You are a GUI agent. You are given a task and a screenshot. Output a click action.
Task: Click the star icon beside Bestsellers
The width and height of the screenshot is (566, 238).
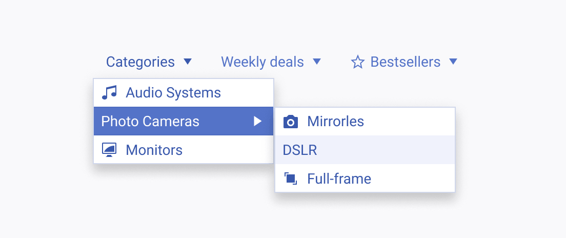point(358,62)
